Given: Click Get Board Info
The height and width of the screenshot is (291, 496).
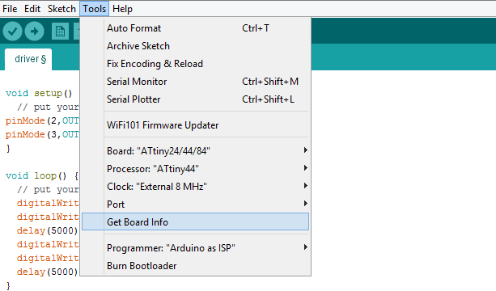Looking at the screenshot, I should click(195, 221).
